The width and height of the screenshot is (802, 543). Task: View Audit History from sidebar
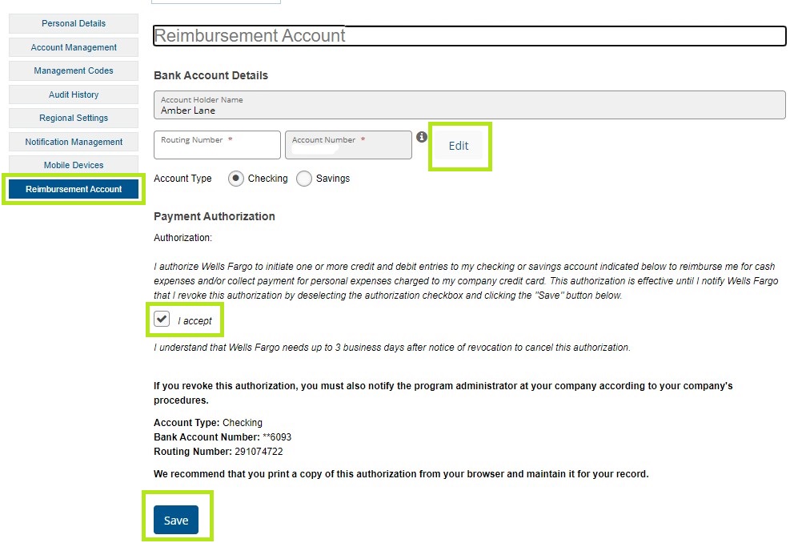tap(74, 95)
